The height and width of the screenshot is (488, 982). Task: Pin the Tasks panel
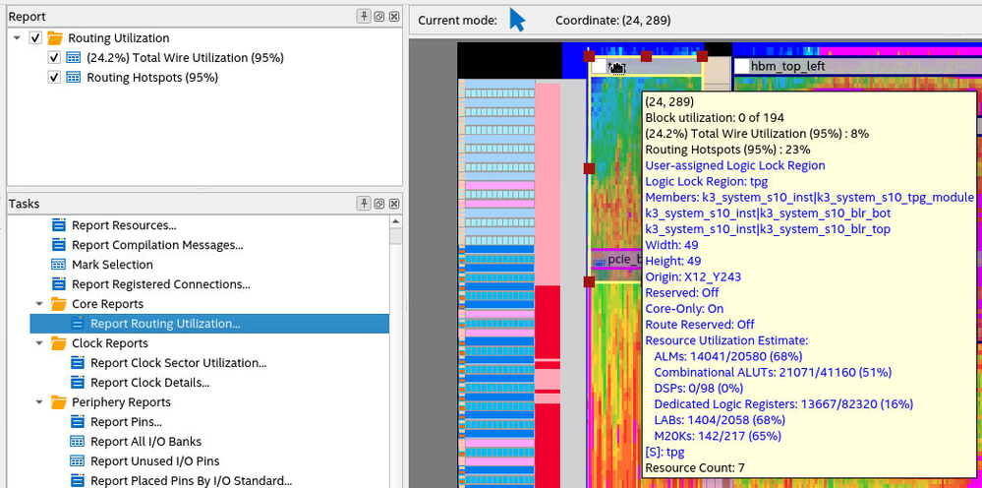(364, 204)
